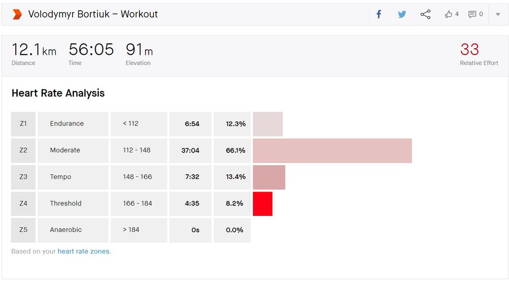Image resolution: width=509 pixels, height=282 pixels.
Task: Click the Z5 Anaerobic zone cell
Action: (x=73, y=230)
